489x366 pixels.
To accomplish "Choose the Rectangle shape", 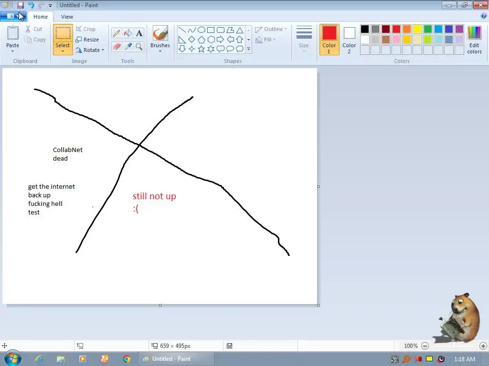I will (x=211, y=30).
